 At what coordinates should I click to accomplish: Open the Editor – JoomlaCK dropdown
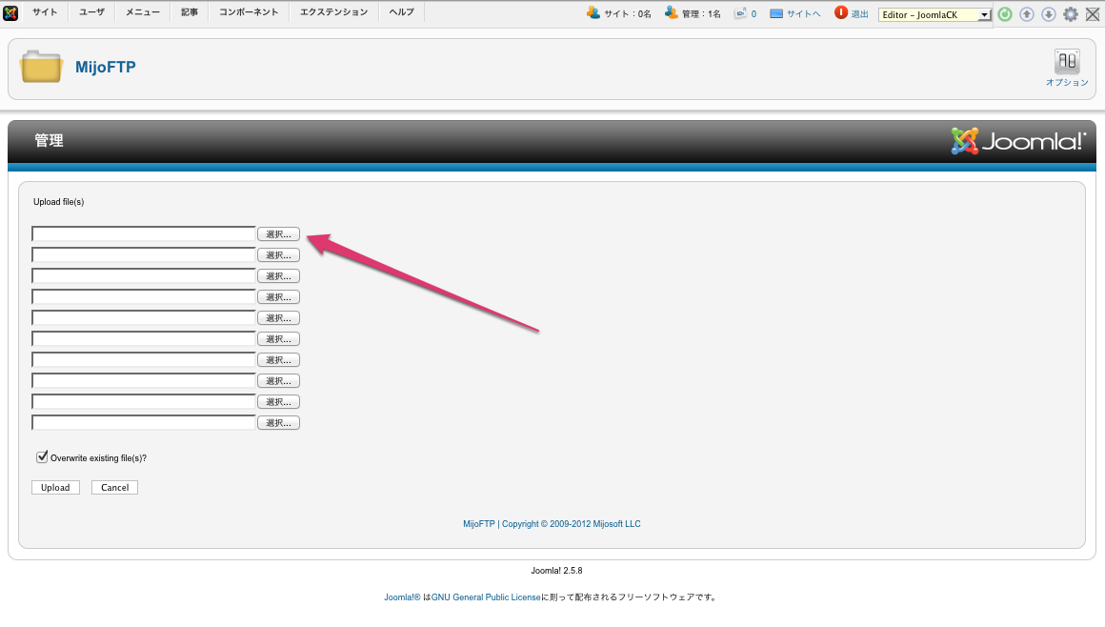pyautogui.click(x=934, y=15)
